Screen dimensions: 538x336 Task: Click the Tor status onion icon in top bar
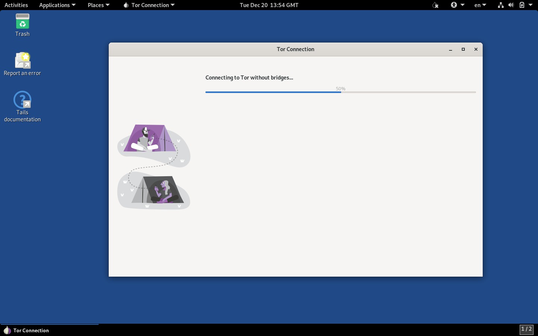click(435, 5)
